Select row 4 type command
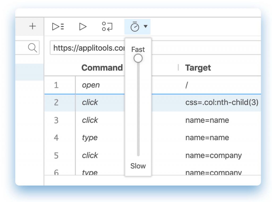Image resolution: width=272 pixels, height=202 pixels. (90, 138)
